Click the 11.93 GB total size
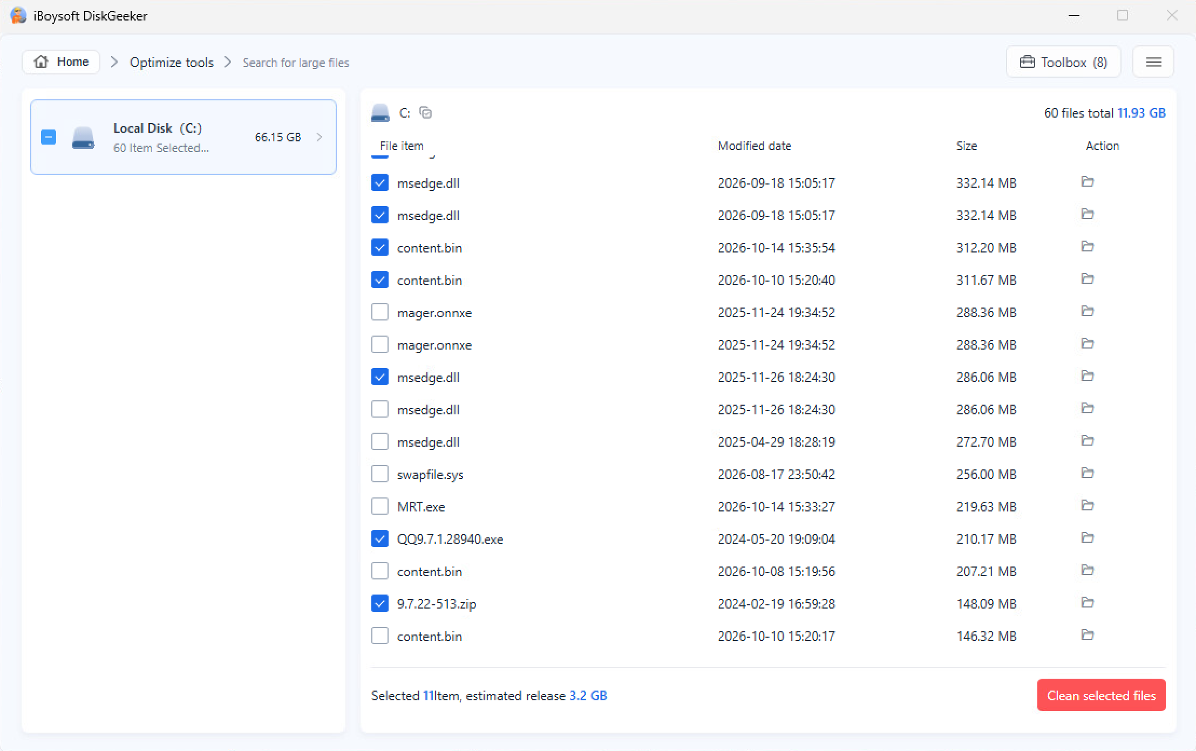 click(1141, 113)
